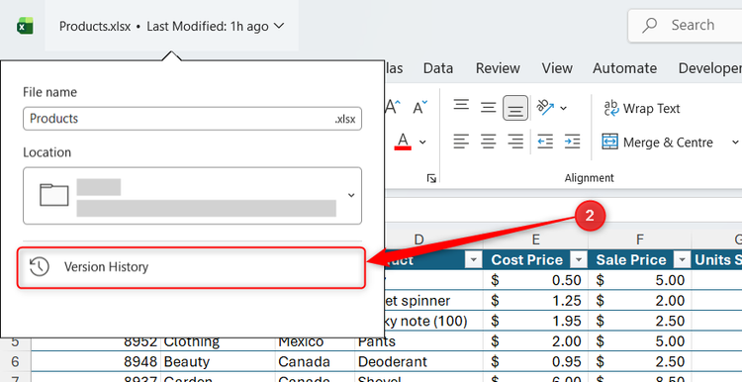Screen dimensions: 742x382
Task: Open the Review ribbon tab
Action: tap(498, 68)
